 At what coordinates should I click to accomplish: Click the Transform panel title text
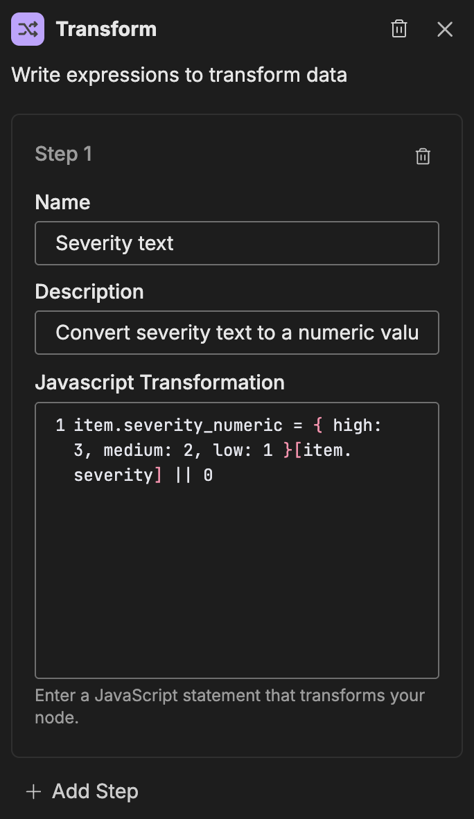pyautogui.click(x=106, y=29)
